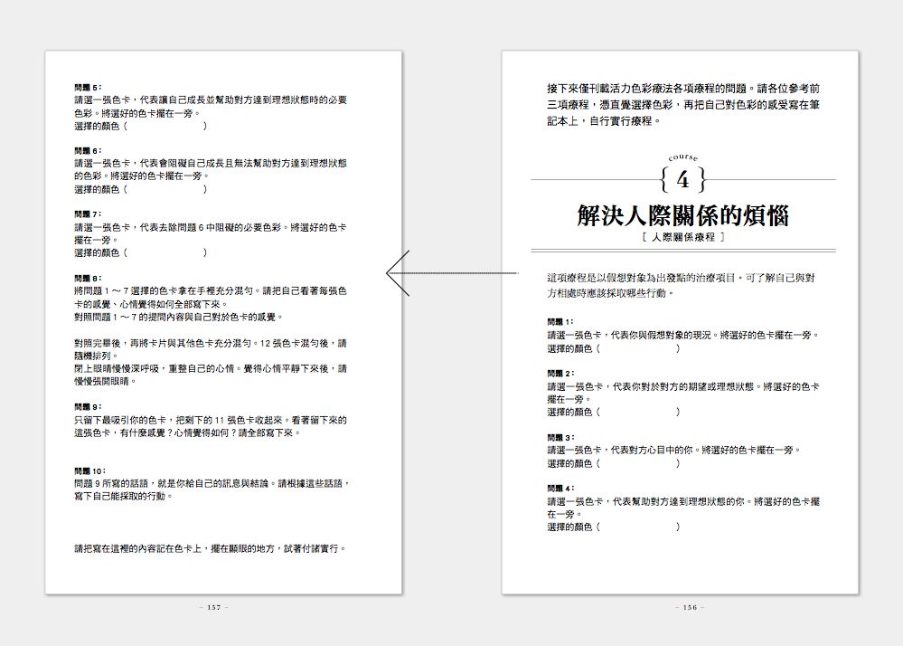903x646 pixels.
Task: Click the left-pointing arrow between the pages
Action: coord(452,273)
